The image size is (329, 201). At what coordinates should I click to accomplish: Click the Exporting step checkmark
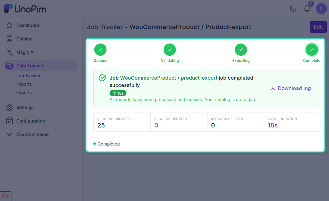coord(241,50)
